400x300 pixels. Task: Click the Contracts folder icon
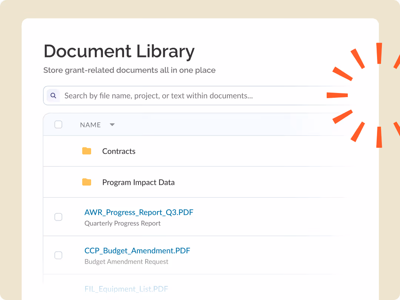click(x=87, y=151)
